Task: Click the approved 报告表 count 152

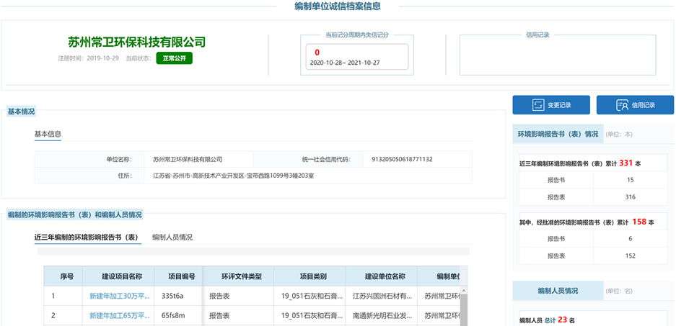Action: tap(631, 256)
